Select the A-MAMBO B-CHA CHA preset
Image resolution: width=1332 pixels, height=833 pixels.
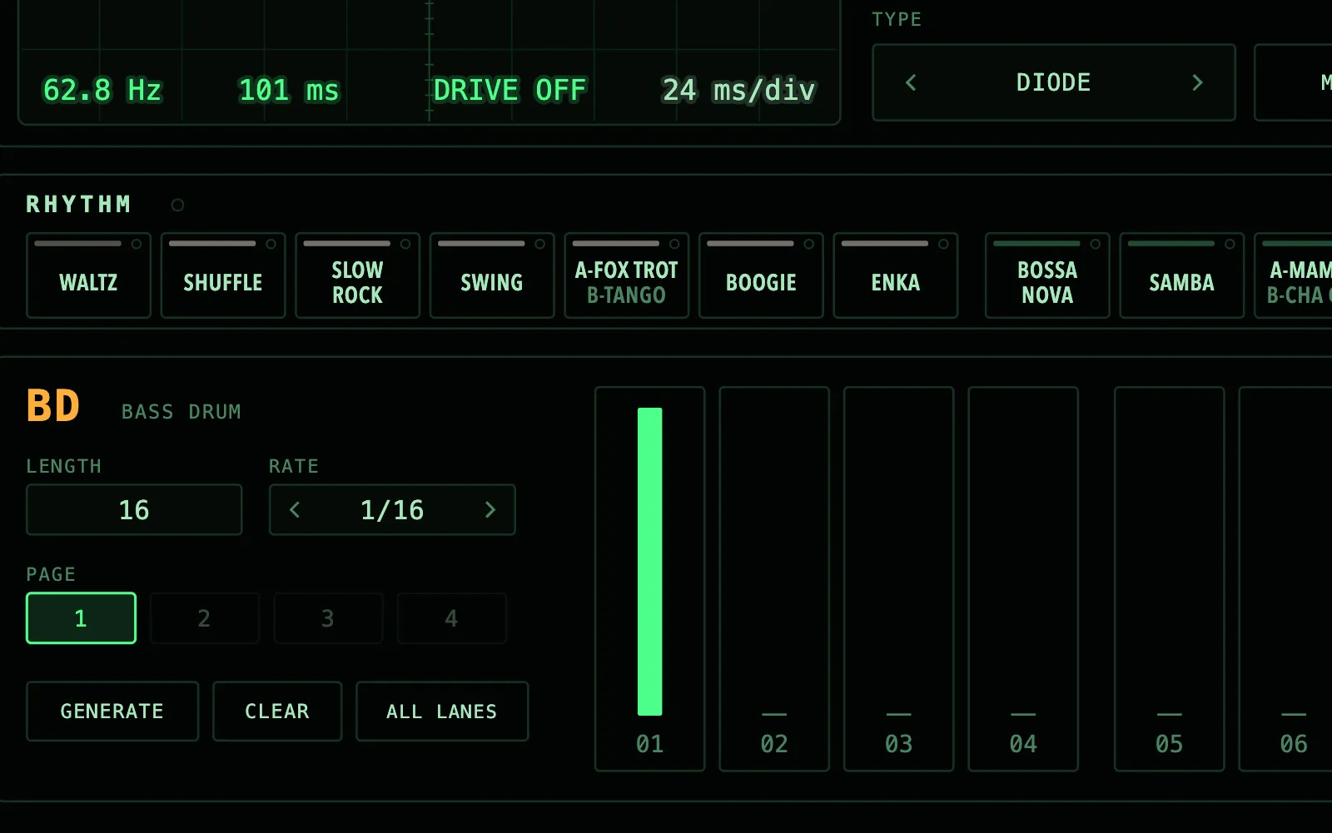pyautogui.click(x=1295, y=275)
